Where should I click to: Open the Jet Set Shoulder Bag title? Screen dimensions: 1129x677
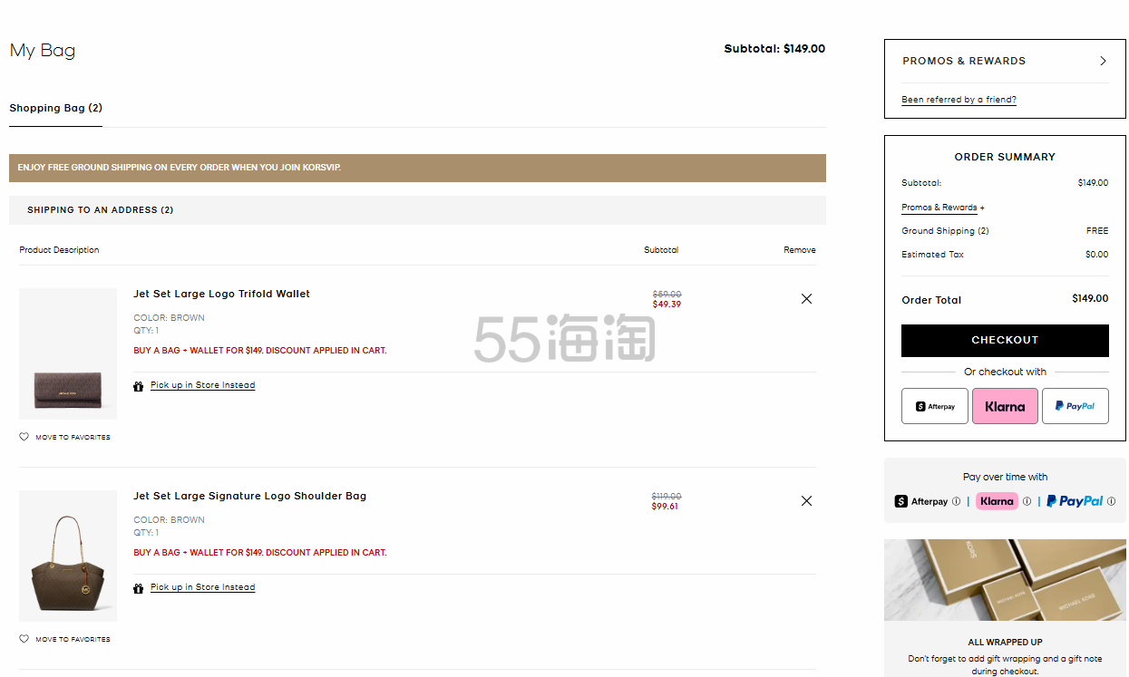point(249,496)
